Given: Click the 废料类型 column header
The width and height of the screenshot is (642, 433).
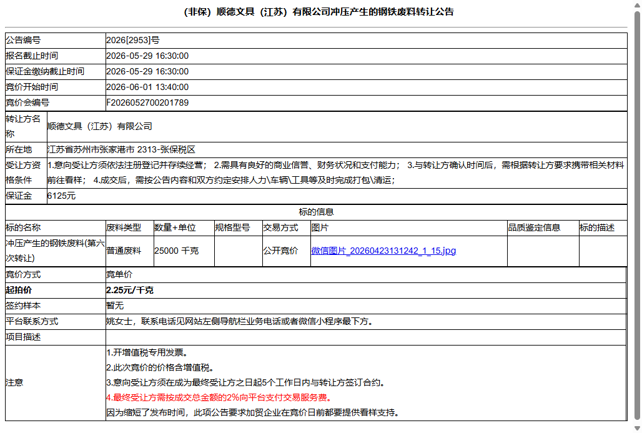Looking at the screenshot, I should [x=124, y=228].
